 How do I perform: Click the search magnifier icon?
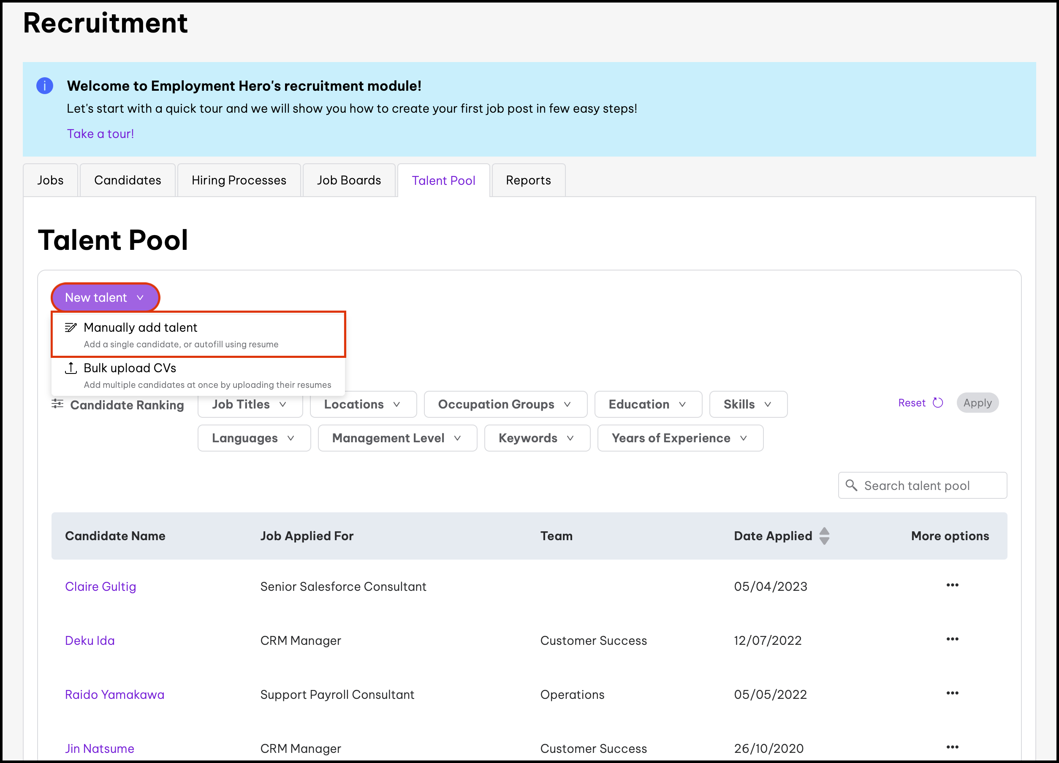point(851,485)
